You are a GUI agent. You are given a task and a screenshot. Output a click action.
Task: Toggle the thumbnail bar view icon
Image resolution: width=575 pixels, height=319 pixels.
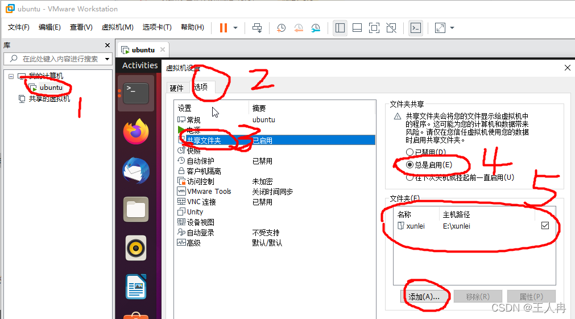357,28
